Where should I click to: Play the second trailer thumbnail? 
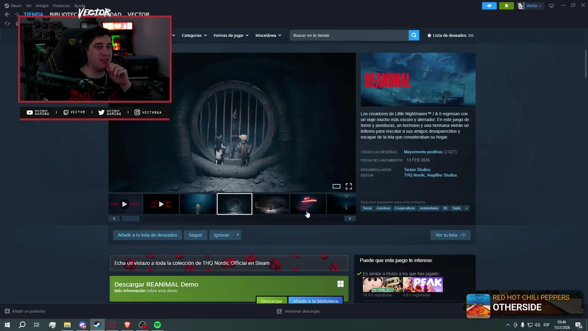point(161,204)
